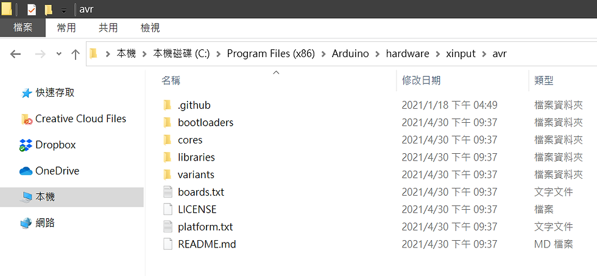Click the 快速存取 star icon

tap(26, 93)
